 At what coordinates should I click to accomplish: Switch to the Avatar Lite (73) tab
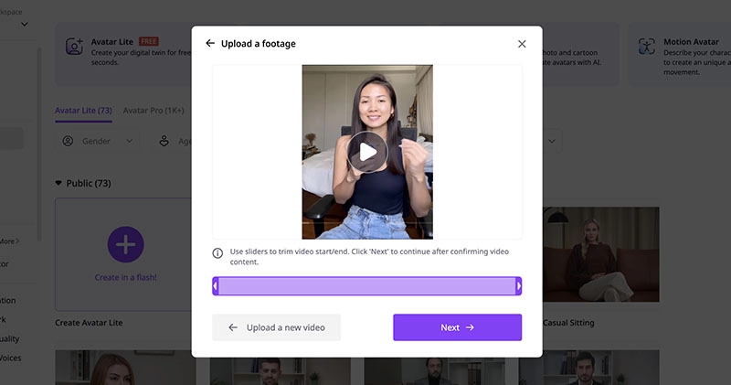(83, 111)
